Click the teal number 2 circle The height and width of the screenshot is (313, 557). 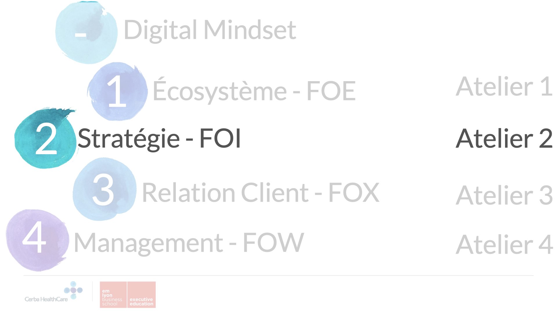pos(45,139)
